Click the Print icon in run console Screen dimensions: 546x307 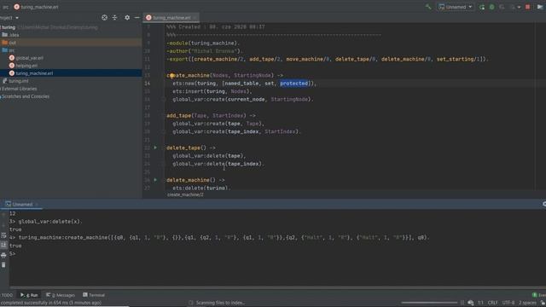coord(3,255)
